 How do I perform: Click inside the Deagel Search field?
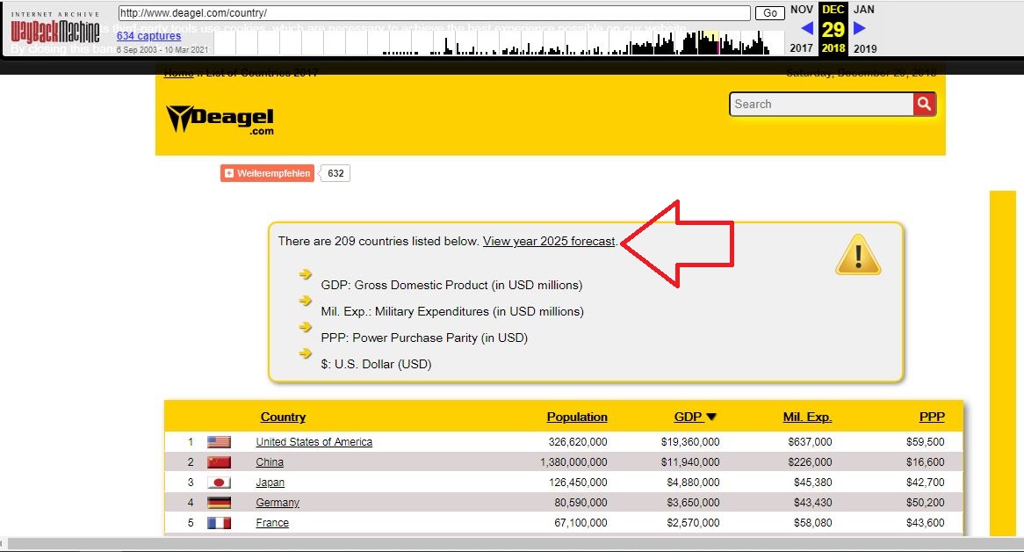819,105
